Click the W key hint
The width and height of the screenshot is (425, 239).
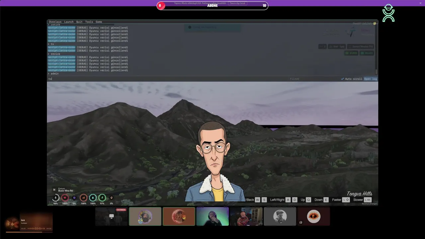pyautogui.click(x=258, y=200)
